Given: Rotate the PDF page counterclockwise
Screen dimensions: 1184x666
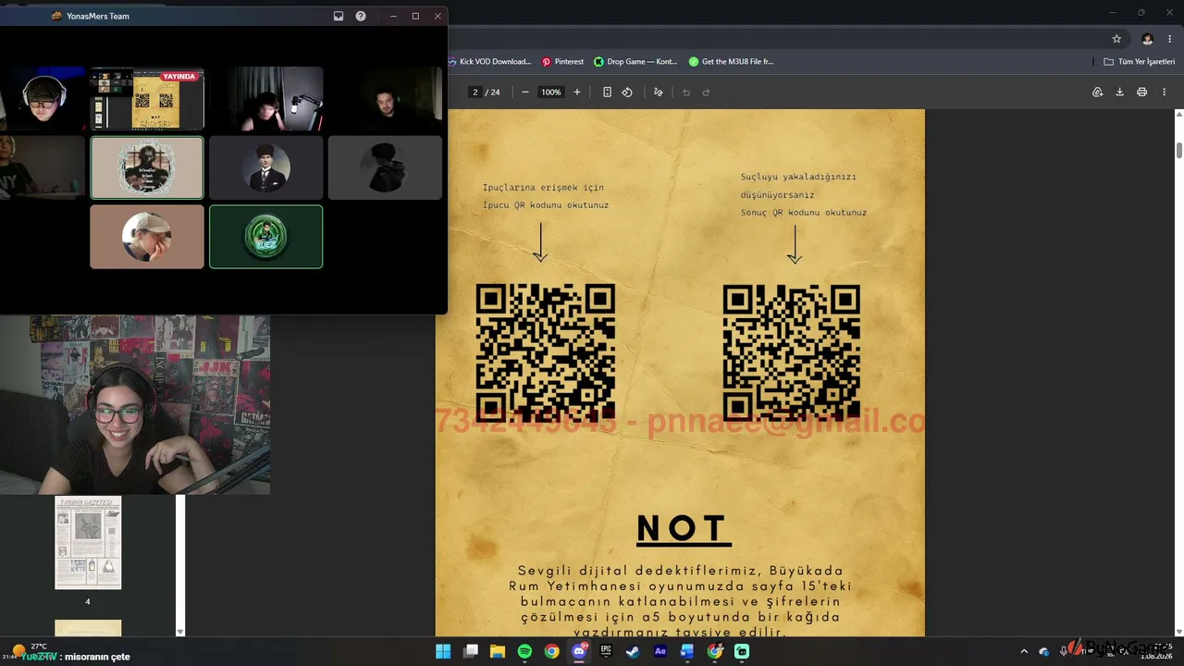Looking at the screenshot, I should (627, 92).
